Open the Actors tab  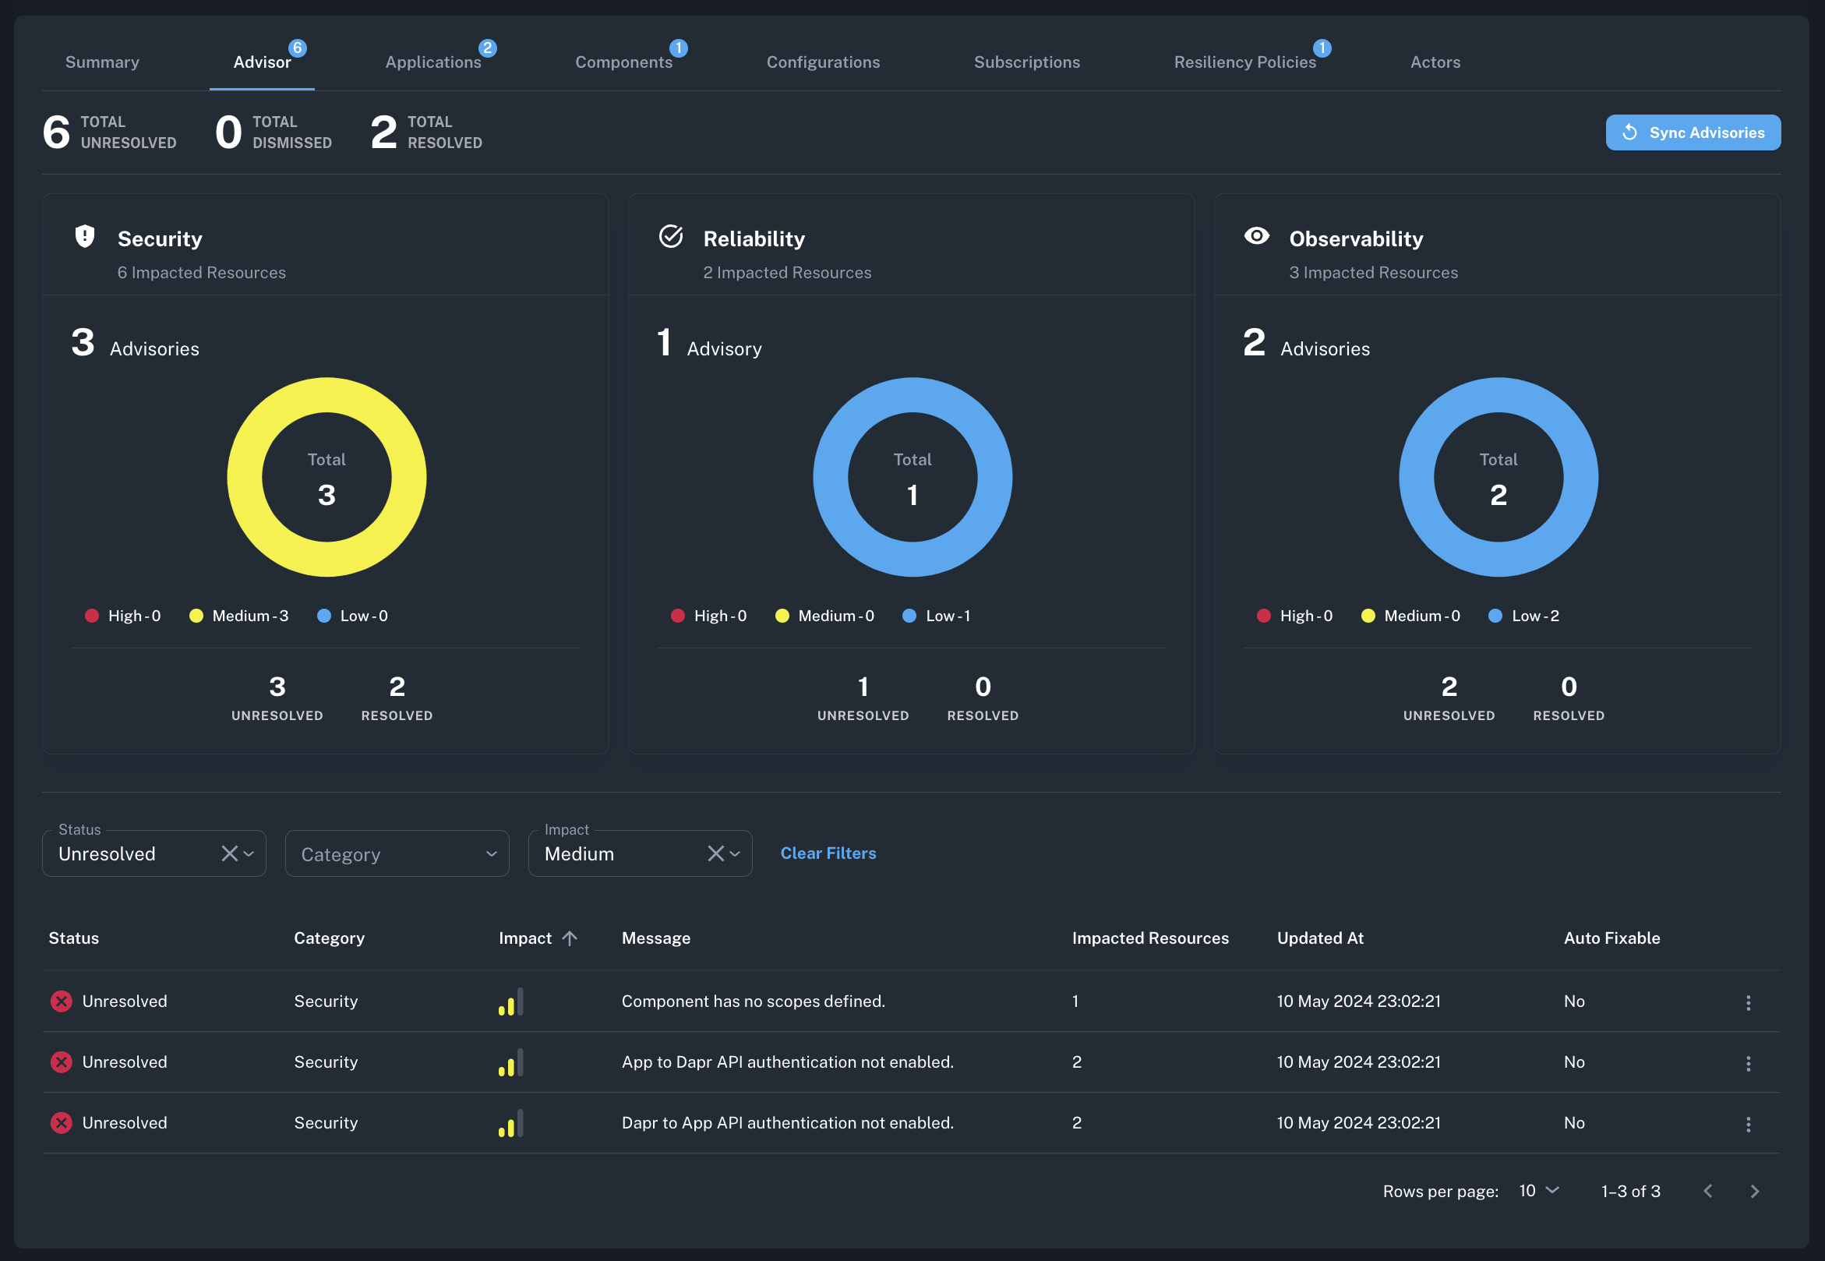point(1435,62)
